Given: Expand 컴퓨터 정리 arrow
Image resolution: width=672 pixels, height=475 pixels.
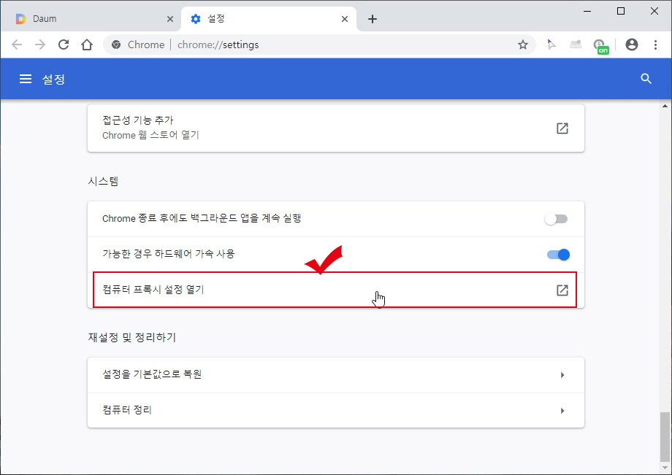Looking at the screenshot, I should coord(562,411).
